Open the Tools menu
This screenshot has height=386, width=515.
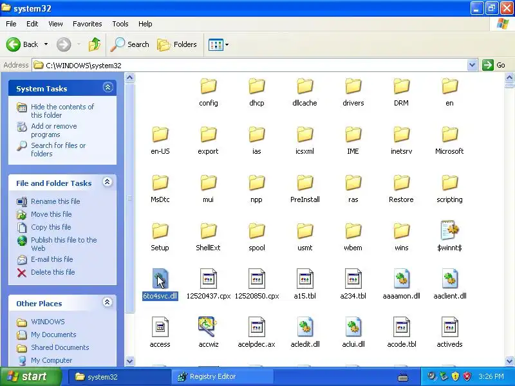pos(120,24)
